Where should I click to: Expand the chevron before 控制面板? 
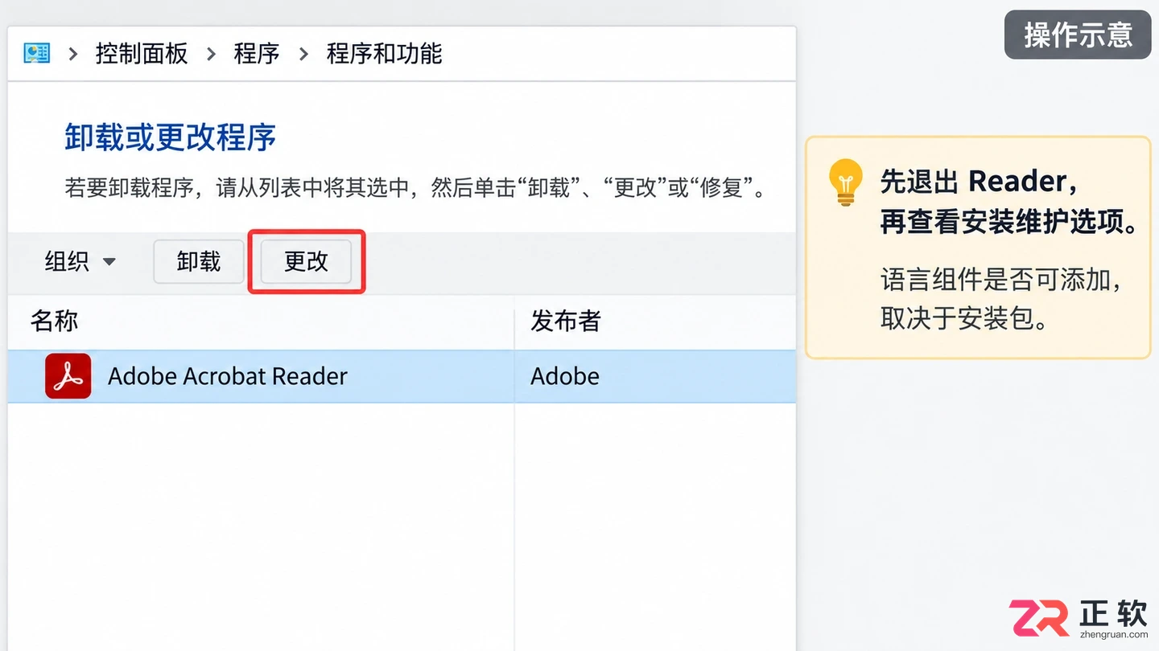point(73,54)
